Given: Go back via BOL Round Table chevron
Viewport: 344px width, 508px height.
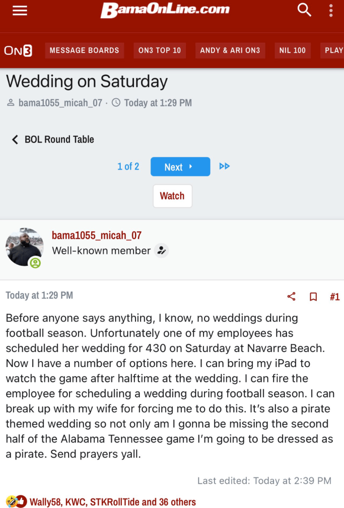Looking at the screenshot, I should point(15,140).
